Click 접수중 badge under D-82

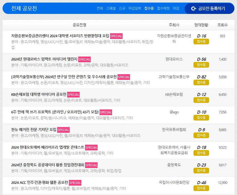point(201,82)
